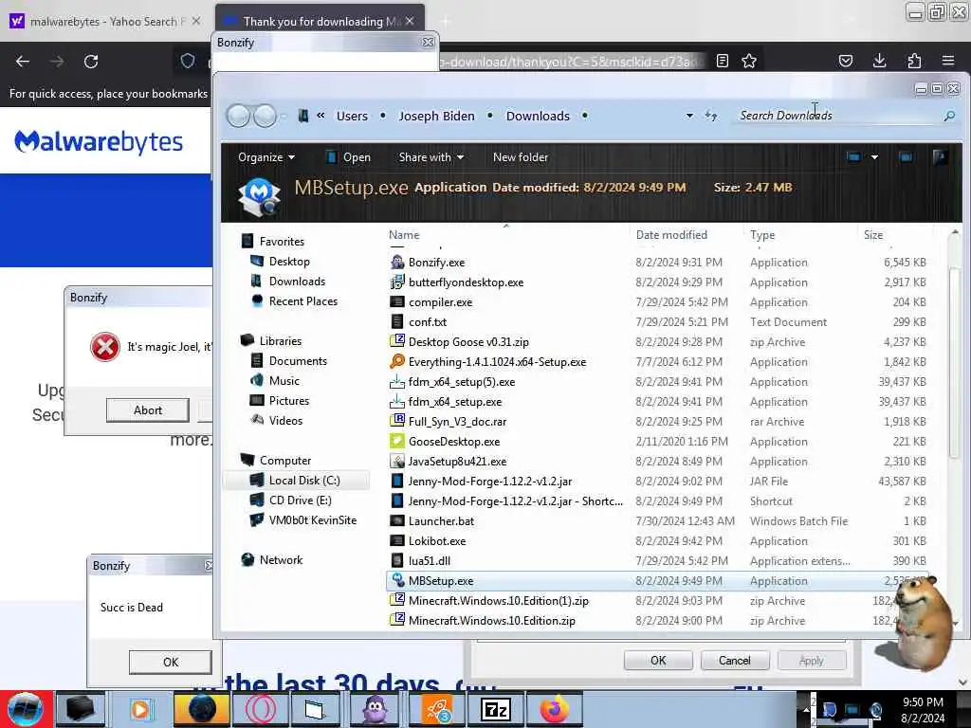The width and height of the screenshot is (971, 728).
Task: Select the Thank you for downloading tab
Action: click(320, 21)
